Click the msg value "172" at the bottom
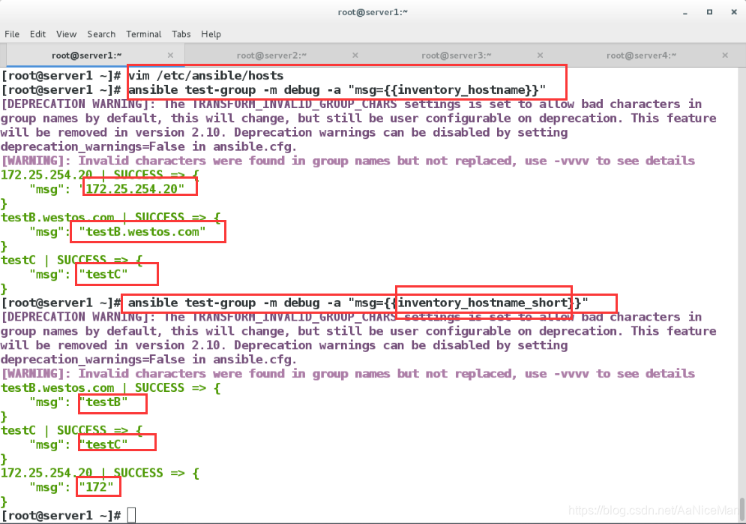This screenshot has height=524, width=746. tap(96, 487)
